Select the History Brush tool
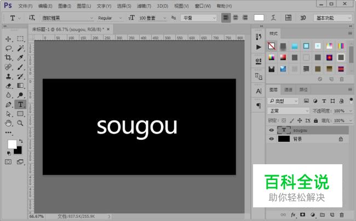 pyautogui.click(x=20, y=76)
